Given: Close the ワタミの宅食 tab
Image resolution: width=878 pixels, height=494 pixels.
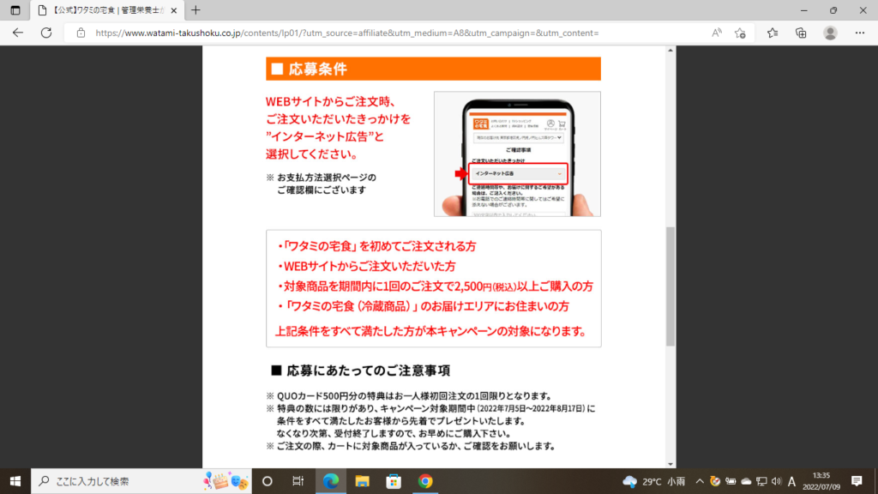Looking at the screenshot, I should pos(173,10).
